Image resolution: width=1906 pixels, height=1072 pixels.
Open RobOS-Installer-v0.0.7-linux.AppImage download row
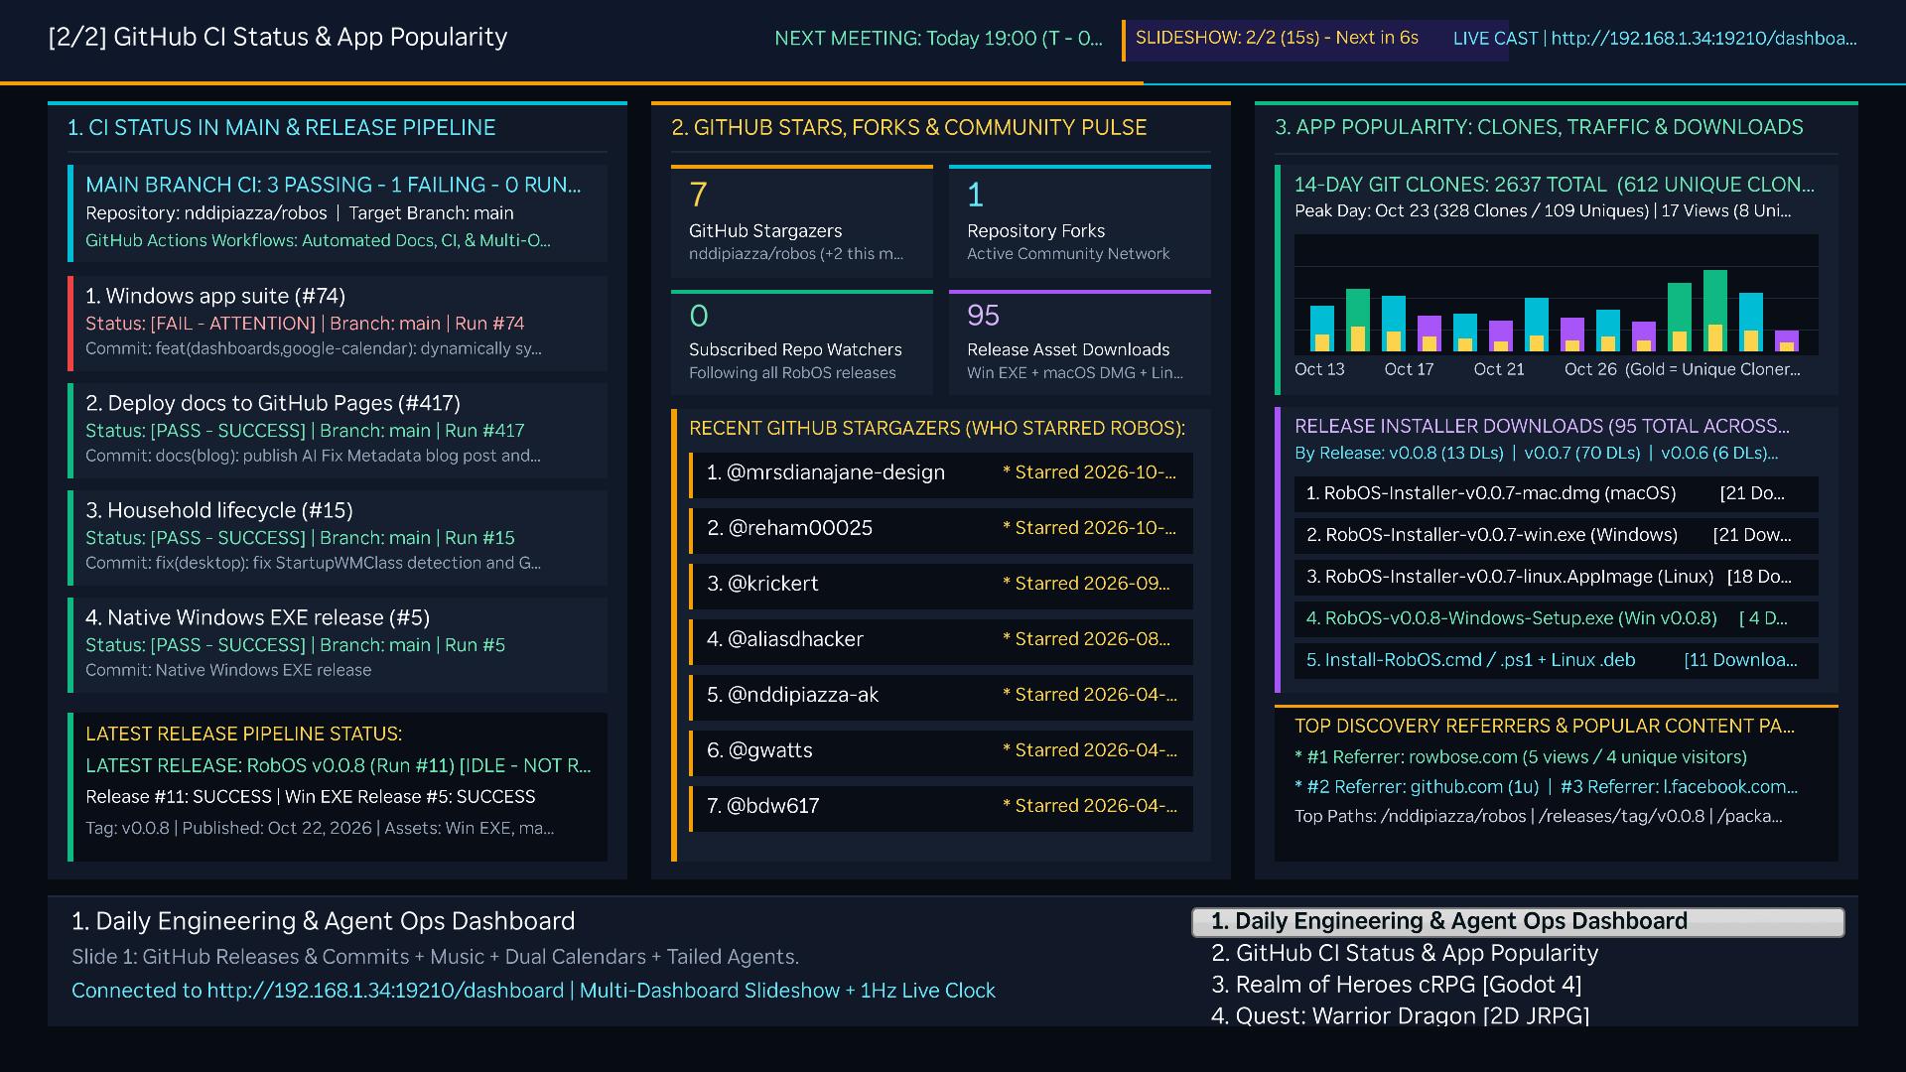click(x=1557, y=577)
